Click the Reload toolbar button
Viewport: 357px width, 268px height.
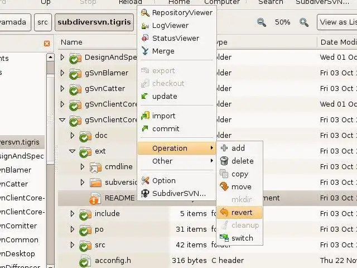point(131,2)
